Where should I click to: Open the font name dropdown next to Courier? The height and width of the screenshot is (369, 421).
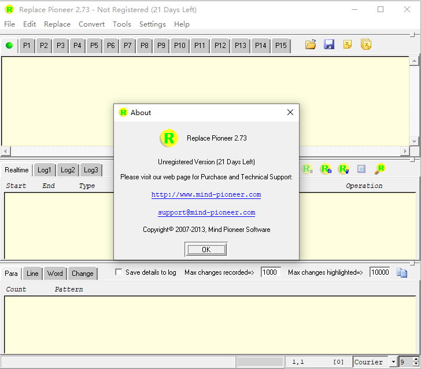click(x=393, y=361)
